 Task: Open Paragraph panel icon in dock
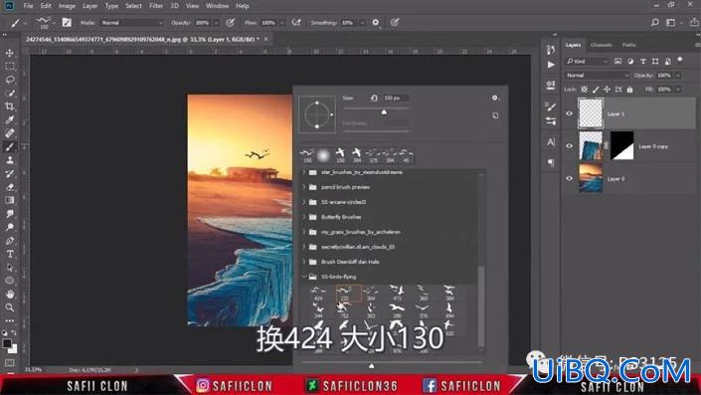[551, 162]
